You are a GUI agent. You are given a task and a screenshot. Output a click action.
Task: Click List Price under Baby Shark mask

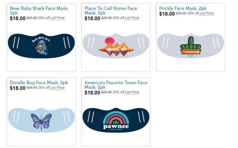coord(57,18)
